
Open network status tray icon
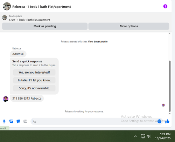(143, 136)
